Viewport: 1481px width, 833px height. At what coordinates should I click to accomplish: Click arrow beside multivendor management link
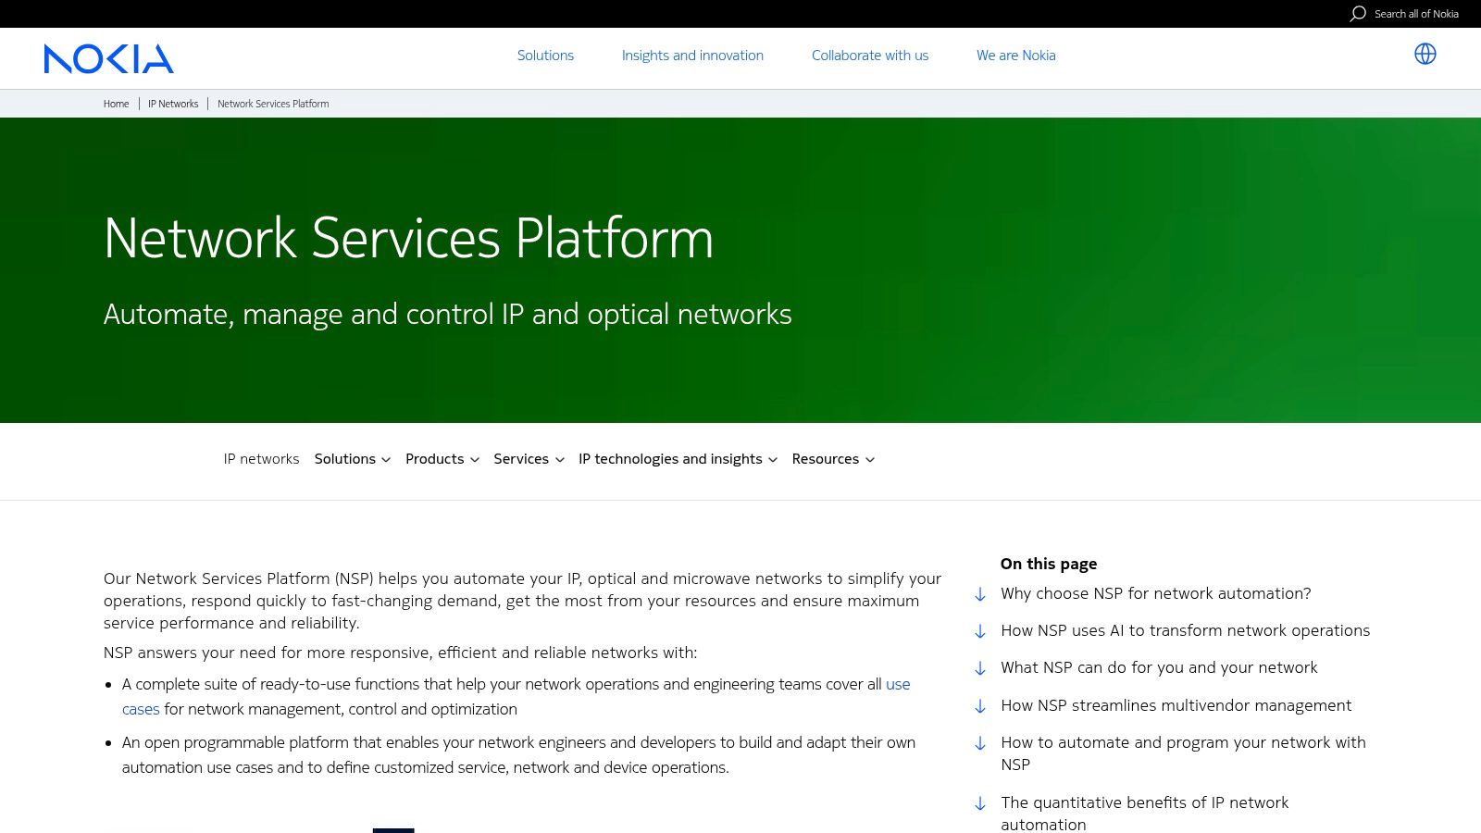click(x=980, y=706)
